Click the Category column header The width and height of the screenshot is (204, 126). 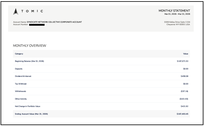pyautogui.click(x=19, y=54)
